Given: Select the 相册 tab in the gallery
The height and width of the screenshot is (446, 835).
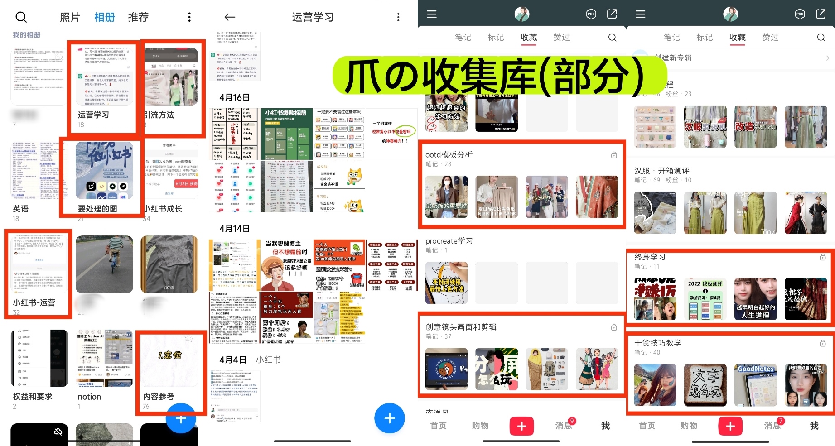Looking at the screenshot, I should (x=105, y=17).
